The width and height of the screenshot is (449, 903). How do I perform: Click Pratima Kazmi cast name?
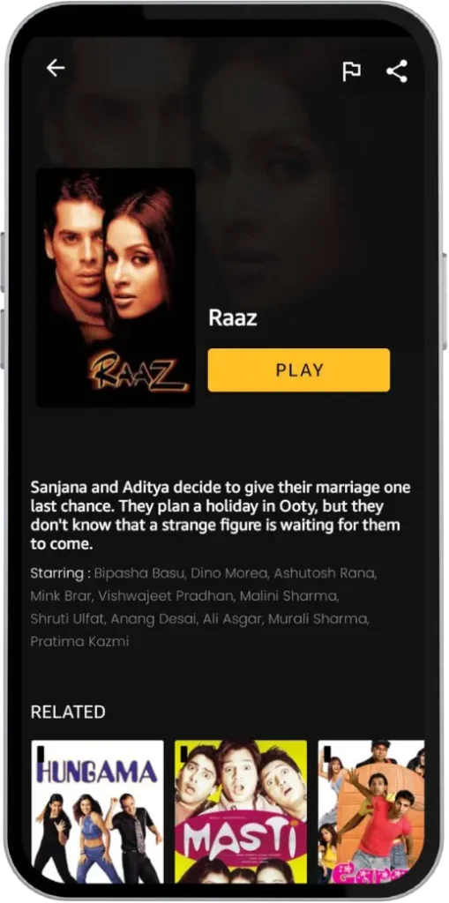click(x=79, y=642)
